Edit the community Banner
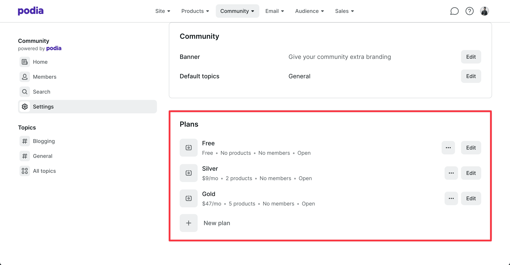Image resolution: width=510 pixels, height=265 pixels. 471,57
